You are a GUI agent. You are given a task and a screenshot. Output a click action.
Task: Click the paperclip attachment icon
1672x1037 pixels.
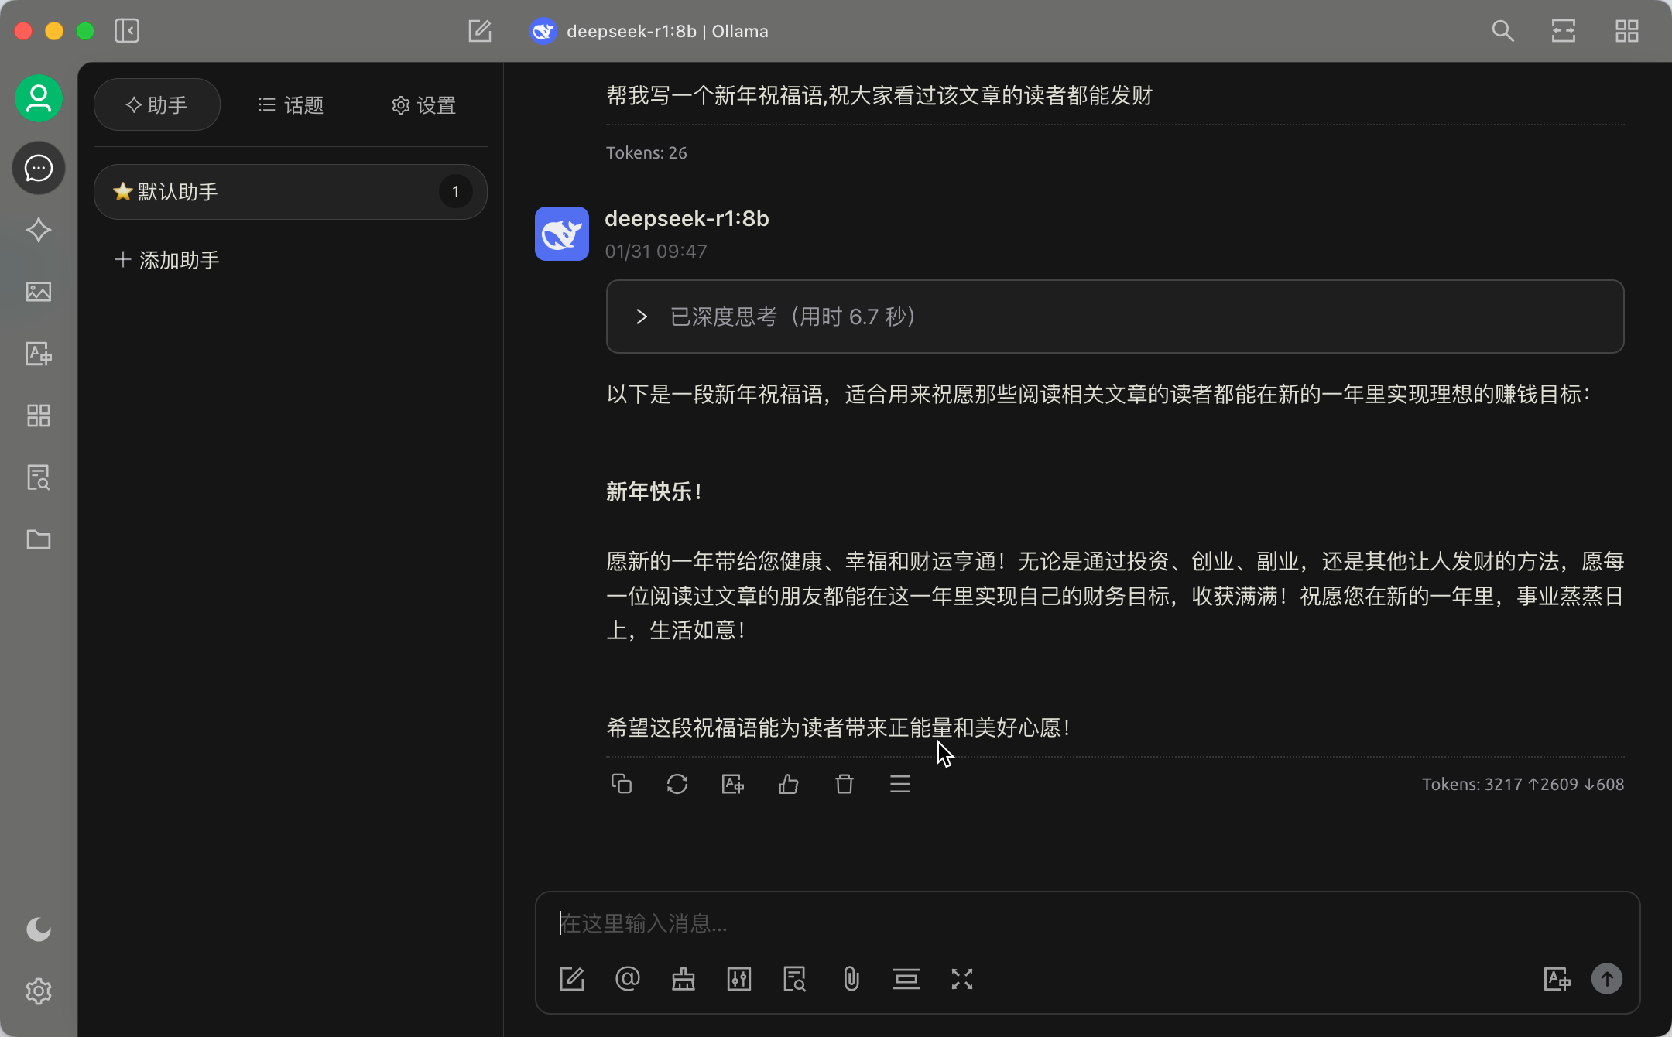click(851, 979)
